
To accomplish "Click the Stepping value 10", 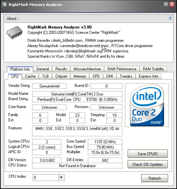I will coord(114,115).
